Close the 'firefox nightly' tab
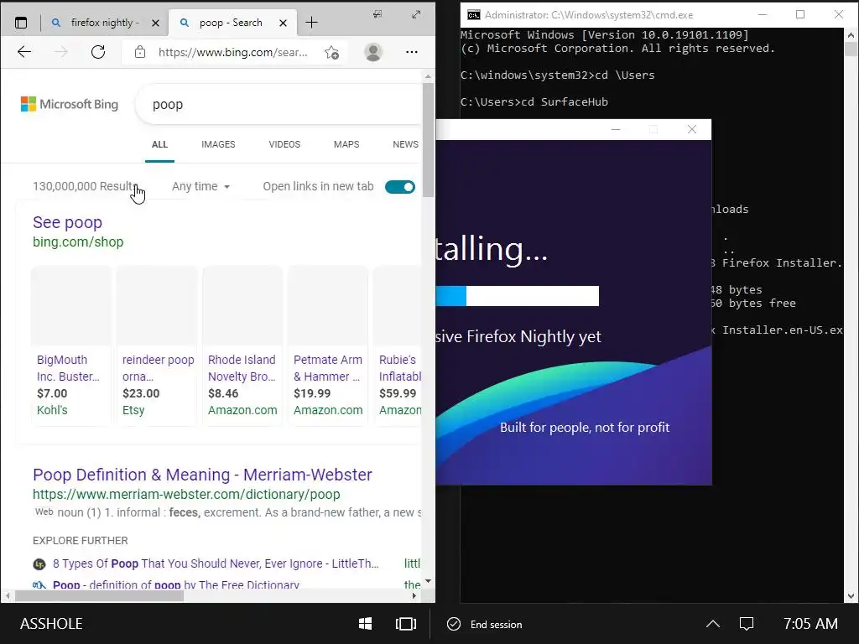The height and width of the screenshot is (644, 859). coord(155,23)
